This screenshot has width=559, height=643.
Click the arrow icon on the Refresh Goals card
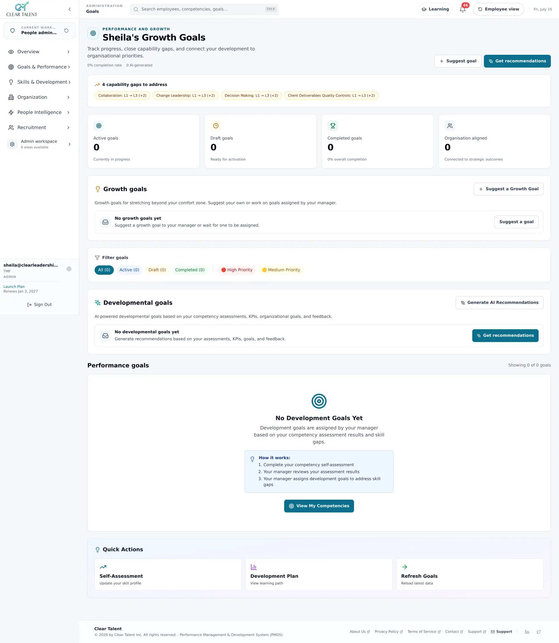click(405, 567)
